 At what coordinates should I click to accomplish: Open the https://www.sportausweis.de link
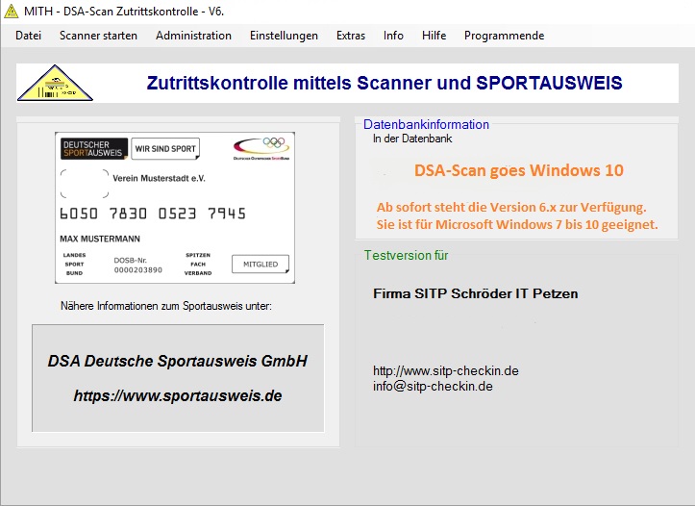pos(177,395)
